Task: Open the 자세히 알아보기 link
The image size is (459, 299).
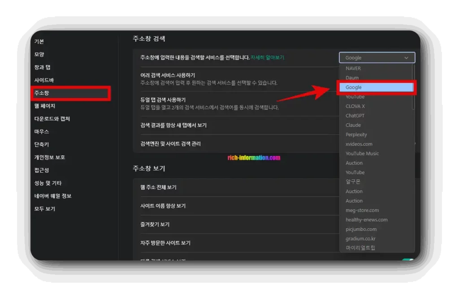Action: (x=267, y=57)
